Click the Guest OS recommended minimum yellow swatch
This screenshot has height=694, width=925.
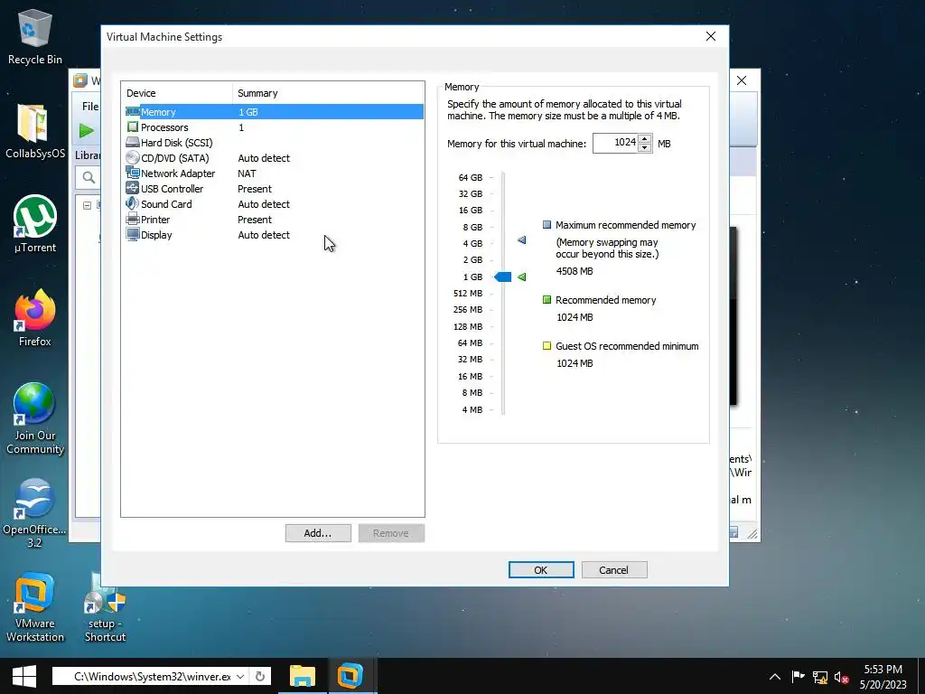coord(547,346)
